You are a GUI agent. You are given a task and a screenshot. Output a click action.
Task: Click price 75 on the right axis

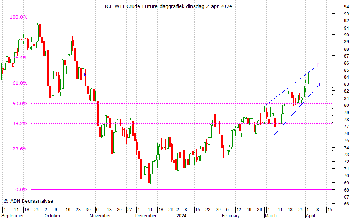click(x=346, y=140)
